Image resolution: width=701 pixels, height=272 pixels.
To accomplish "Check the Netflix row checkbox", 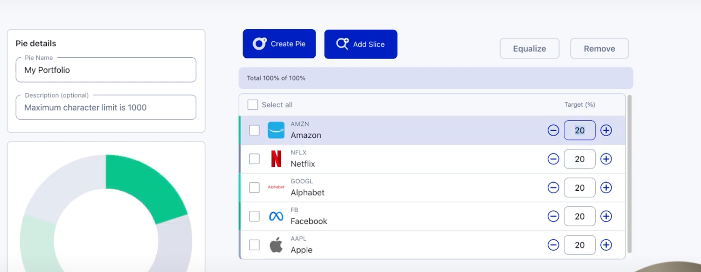I will click(254, 159).
